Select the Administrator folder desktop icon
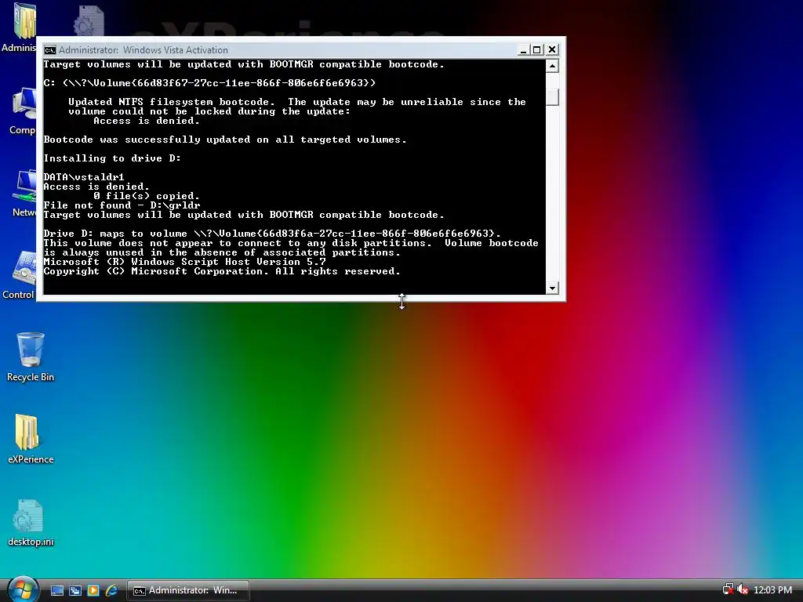This screenshot has width=803, height=602. (19, 27)
